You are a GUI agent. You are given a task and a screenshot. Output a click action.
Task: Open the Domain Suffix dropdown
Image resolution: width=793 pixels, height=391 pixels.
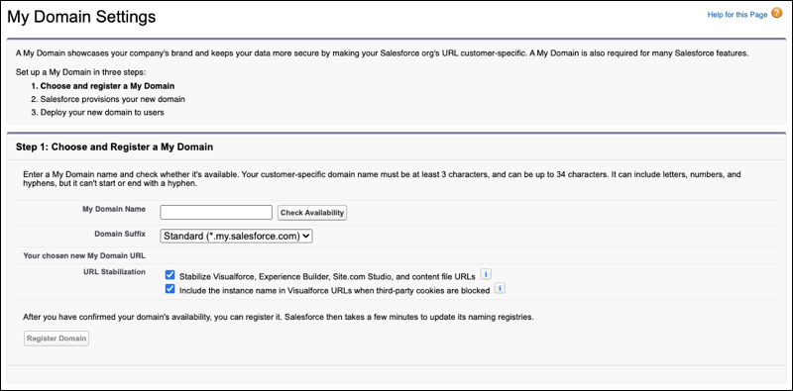click(236, 236)
